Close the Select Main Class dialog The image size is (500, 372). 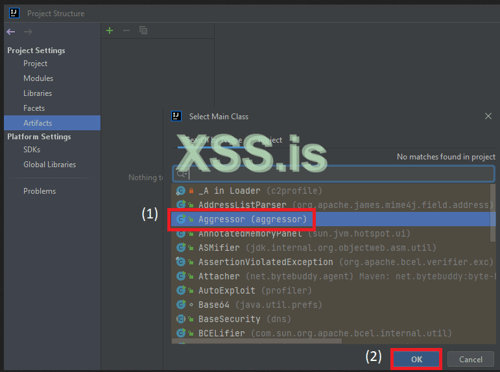tap(488, 116)
